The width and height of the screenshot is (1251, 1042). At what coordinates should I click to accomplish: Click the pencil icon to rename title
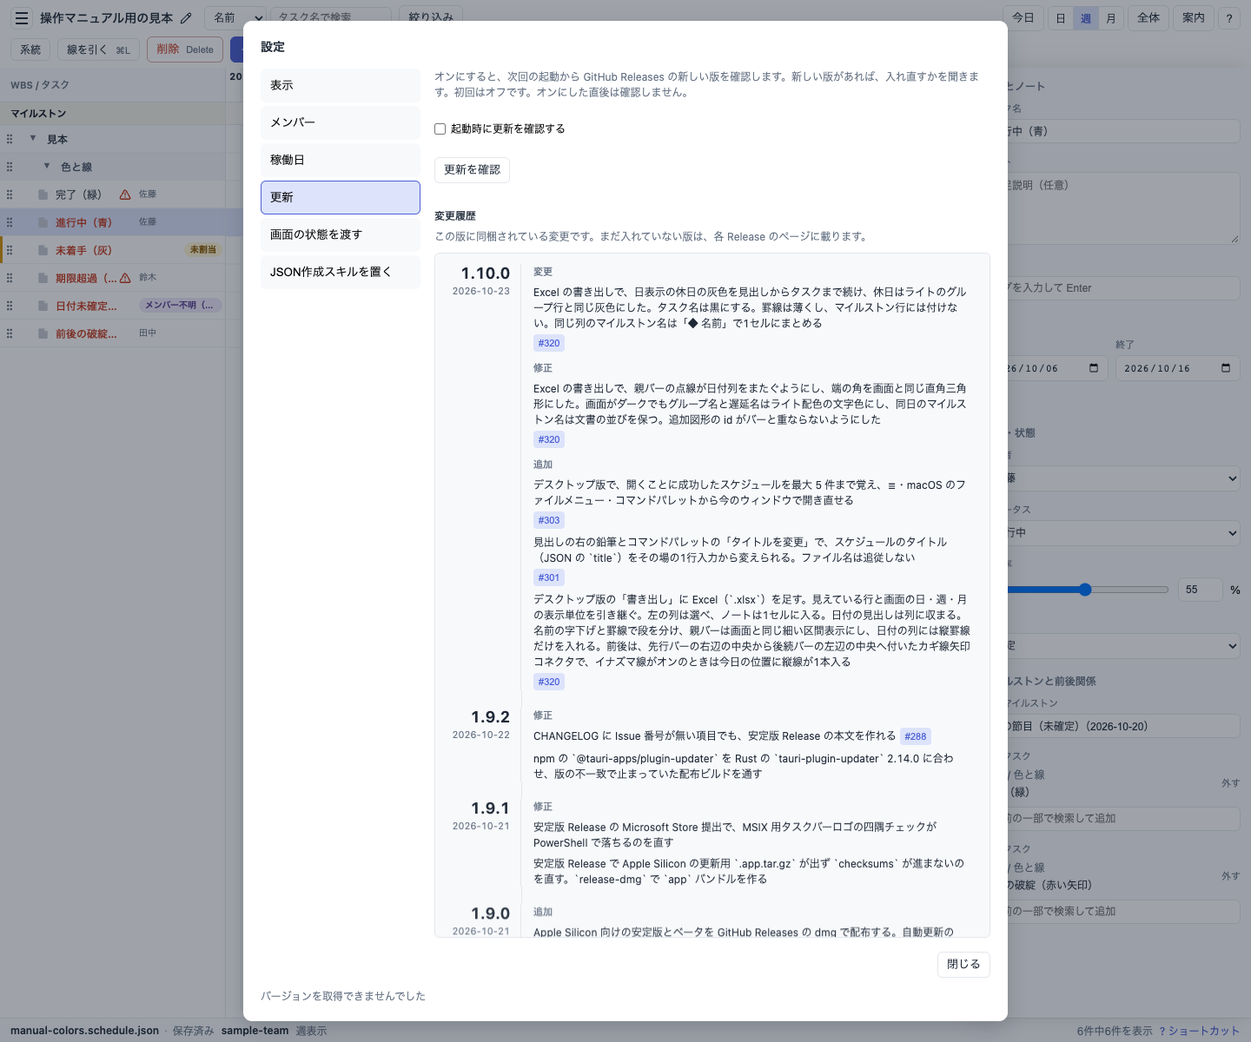186,17
